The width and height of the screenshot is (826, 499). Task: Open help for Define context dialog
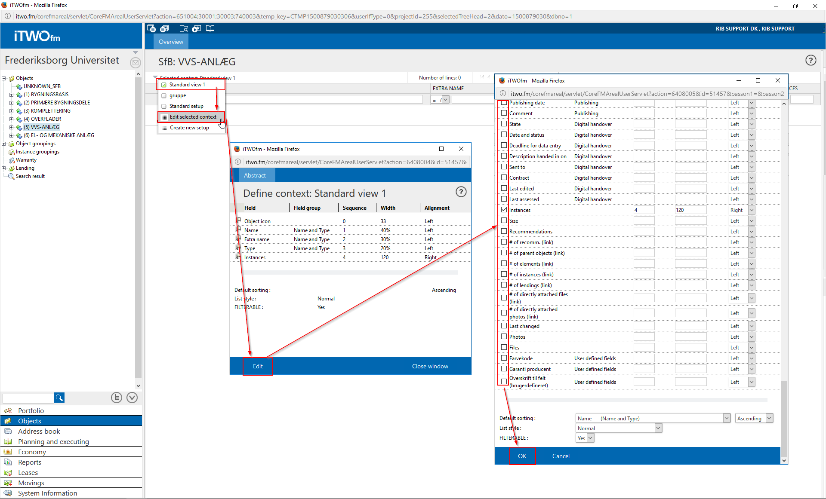461,192
